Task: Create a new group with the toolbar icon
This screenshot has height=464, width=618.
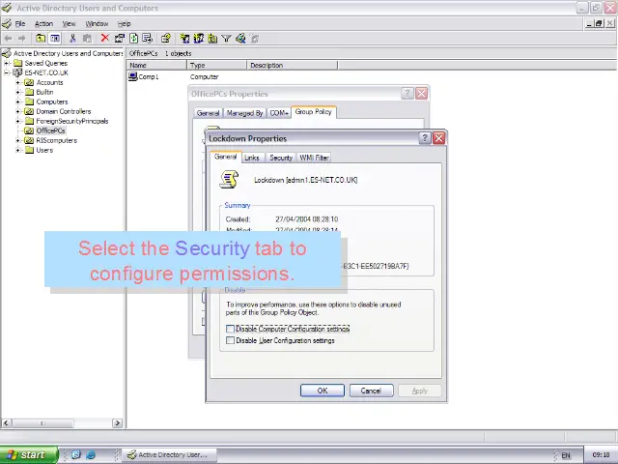Action: [198, 39]
